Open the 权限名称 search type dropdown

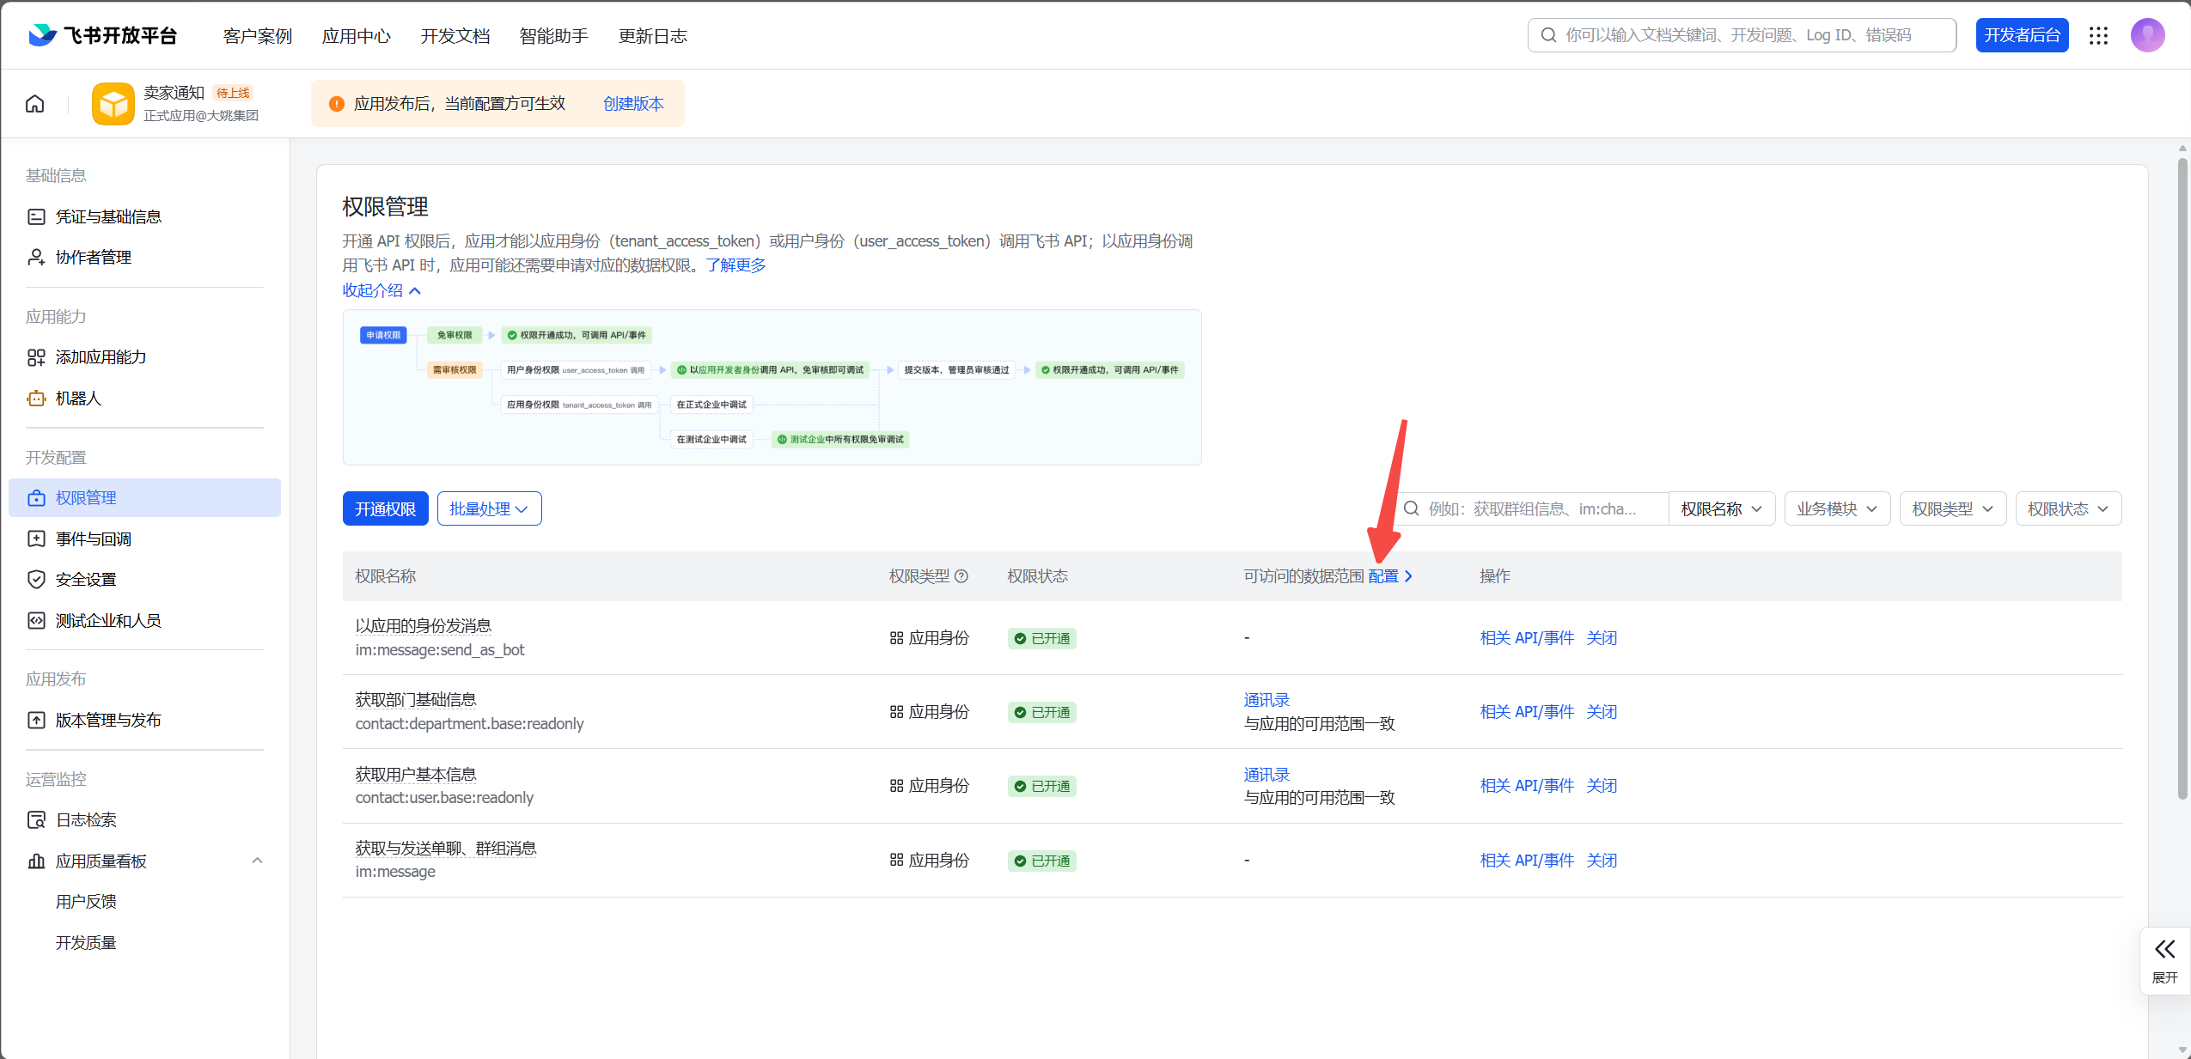pos(1721,509)
